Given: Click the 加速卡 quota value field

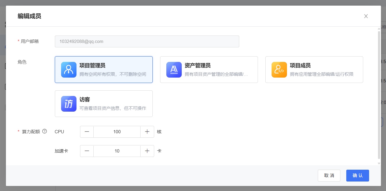Looking at the screenshot, I should pos(117,151).
